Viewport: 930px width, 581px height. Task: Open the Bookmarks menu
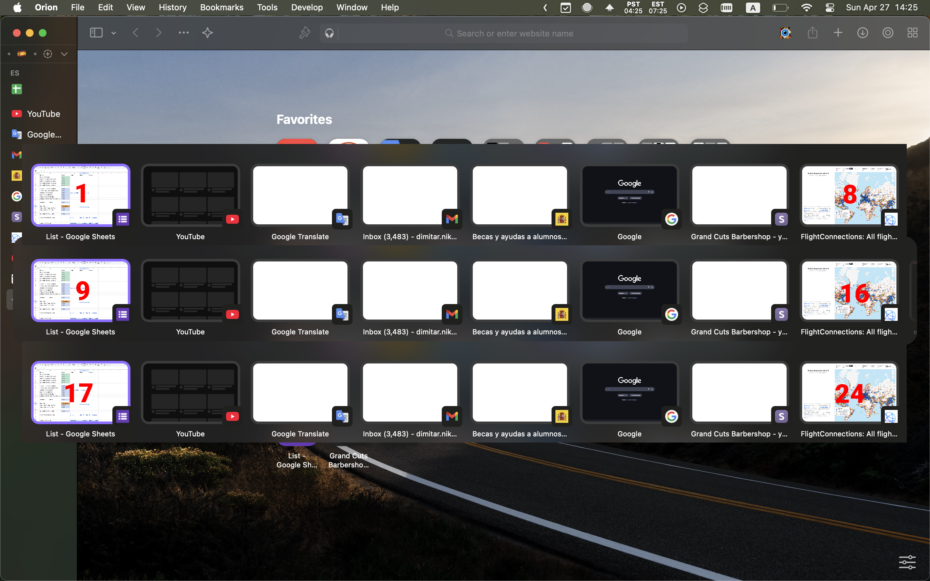[222, 7]
